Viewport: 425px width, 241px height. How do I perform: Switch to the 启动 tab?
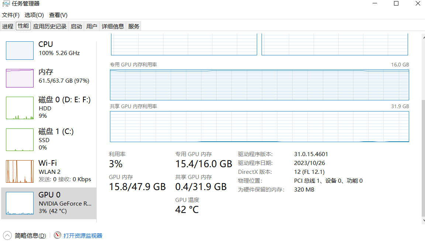pyautogui.click(x=76, y=26)
